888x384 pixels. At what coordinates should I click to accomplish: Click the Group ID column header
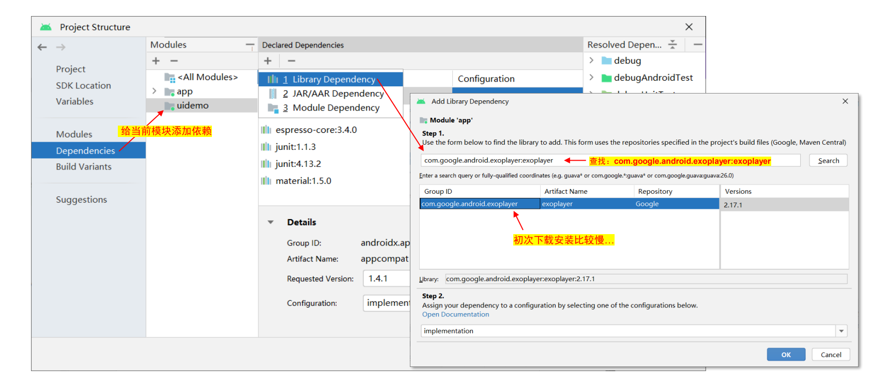point(480,191)
